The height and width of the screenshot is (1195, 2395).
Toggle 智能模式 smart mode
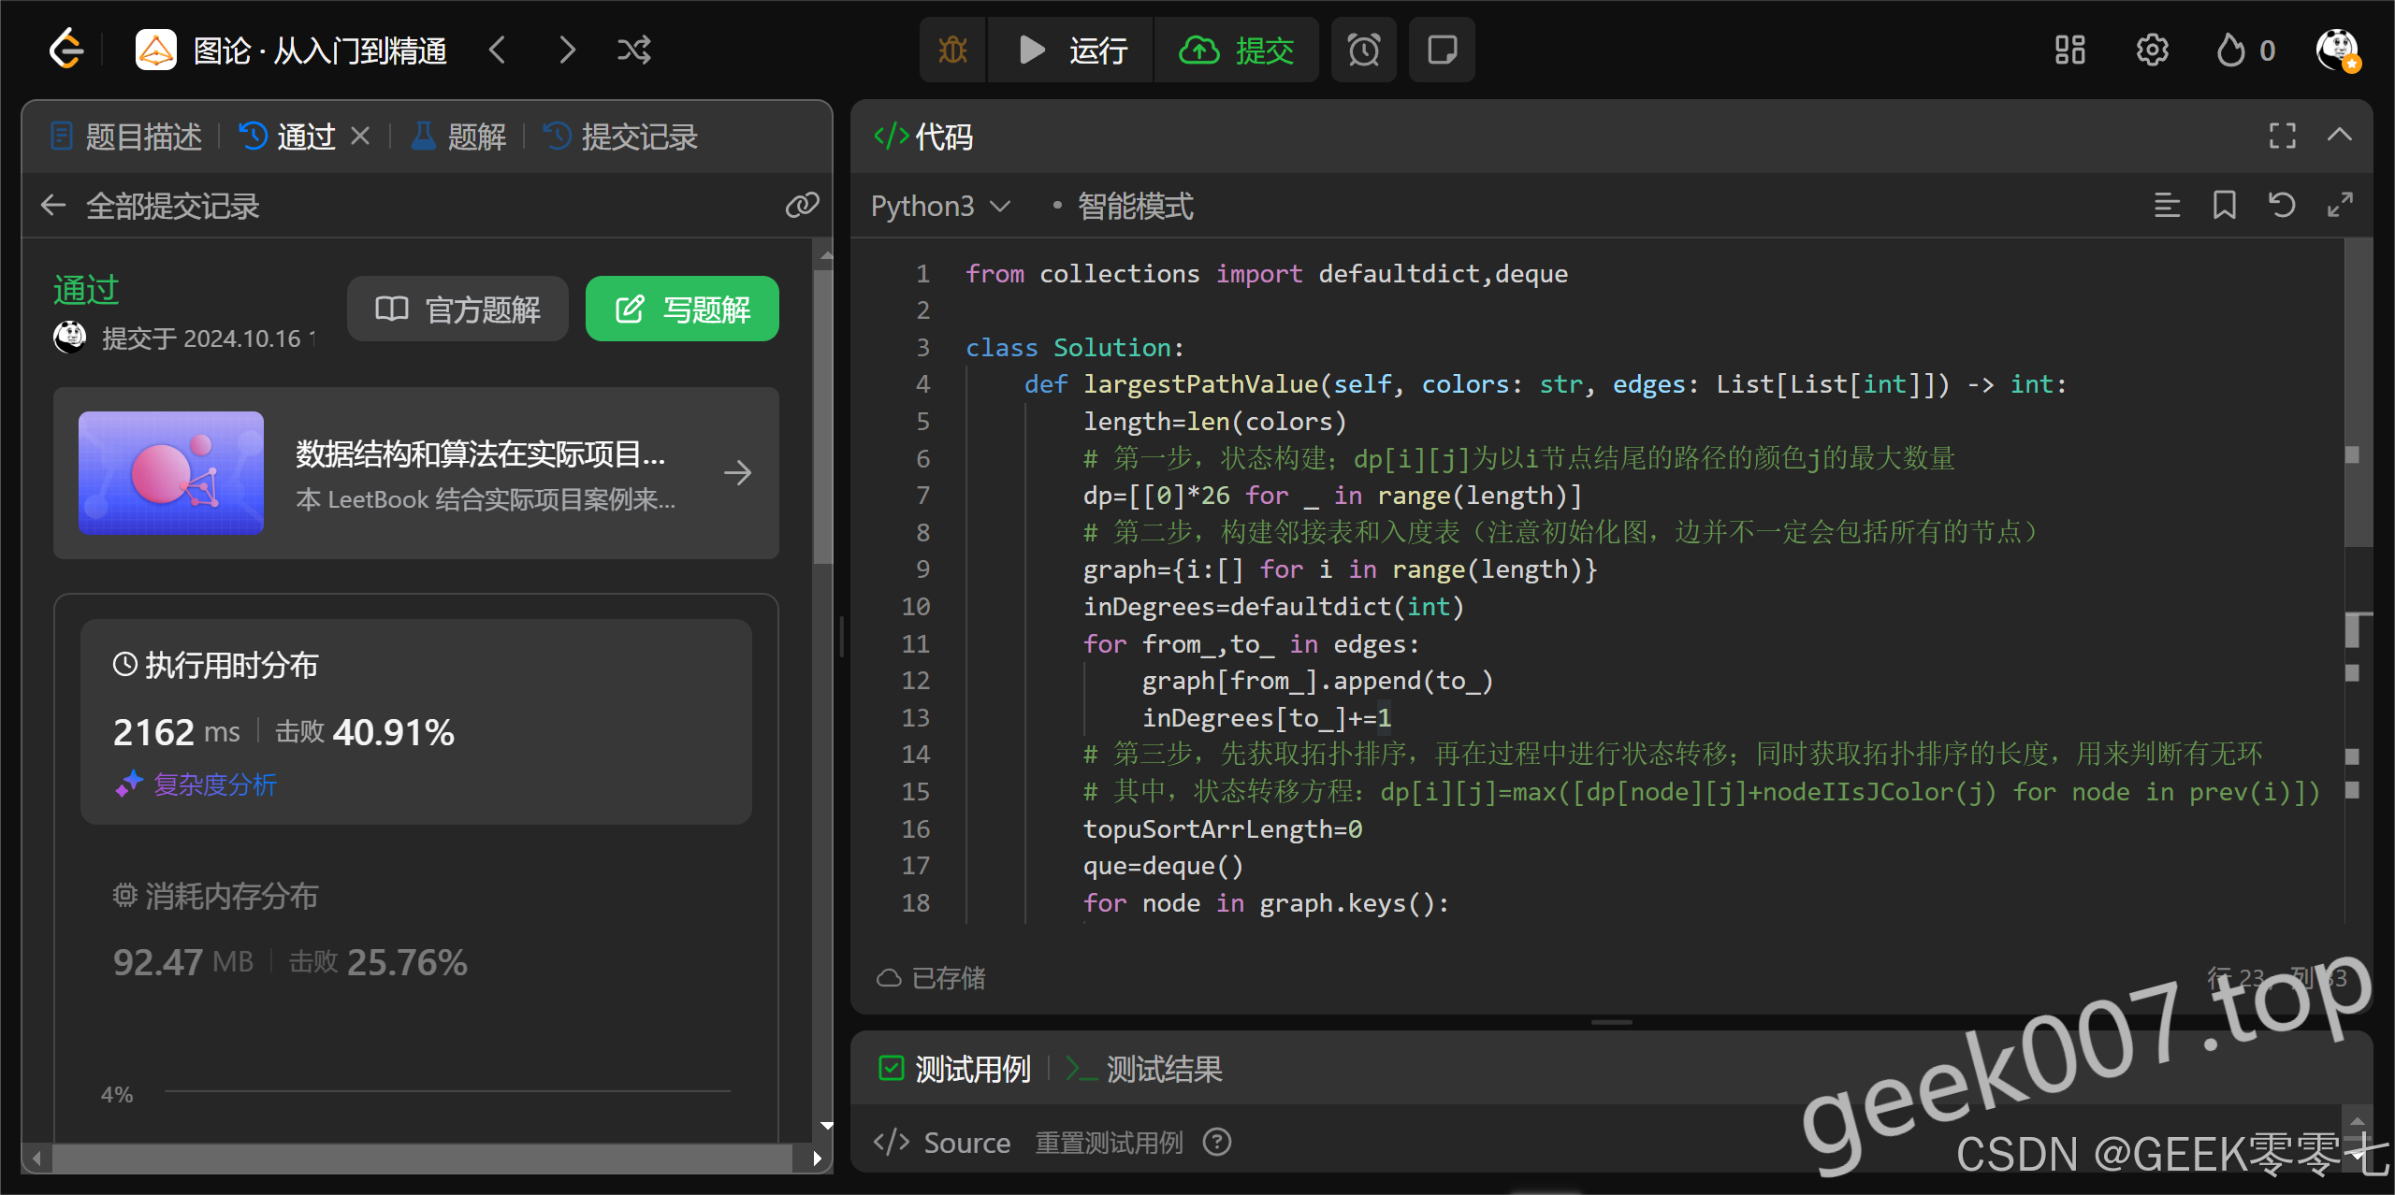(1134, 206)
